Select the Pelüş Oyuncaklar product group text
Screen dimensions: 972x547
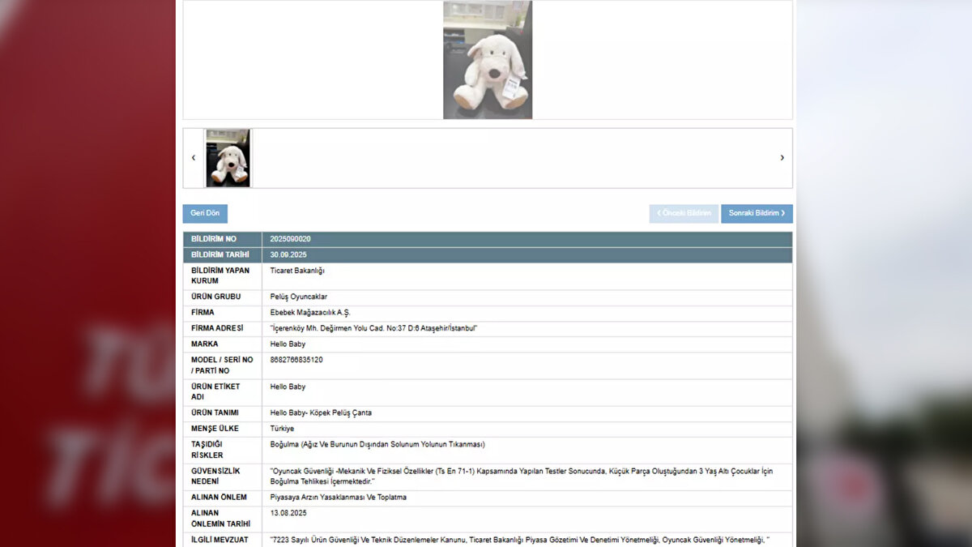[298, 297]
